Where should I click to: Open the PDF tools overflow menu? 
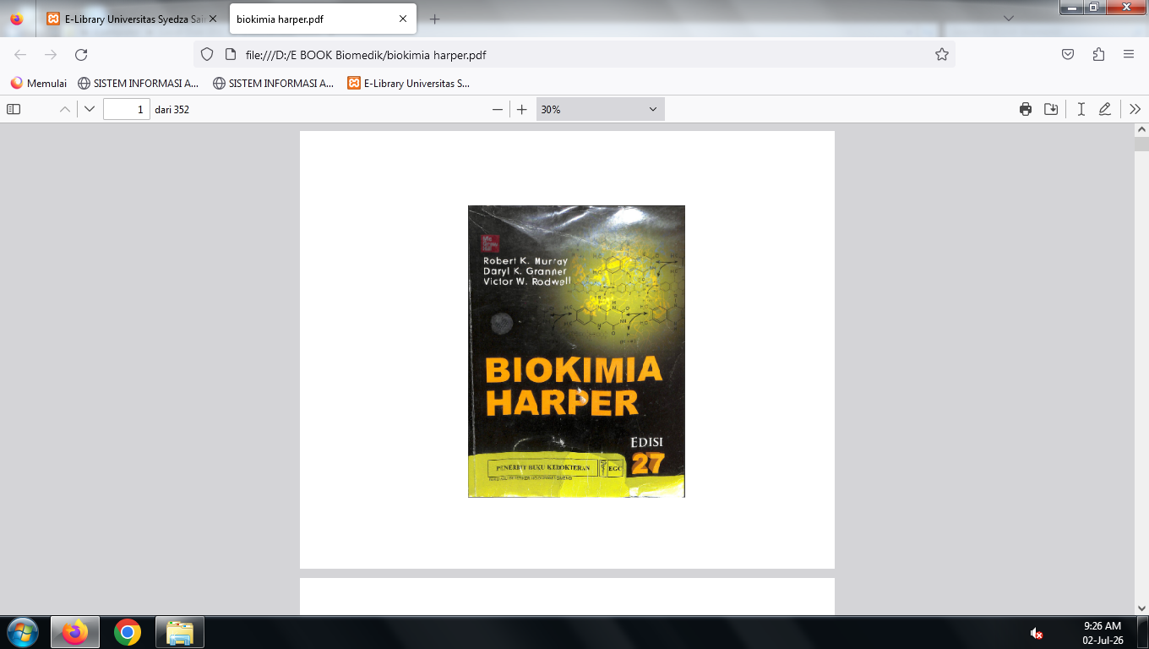1135,109
